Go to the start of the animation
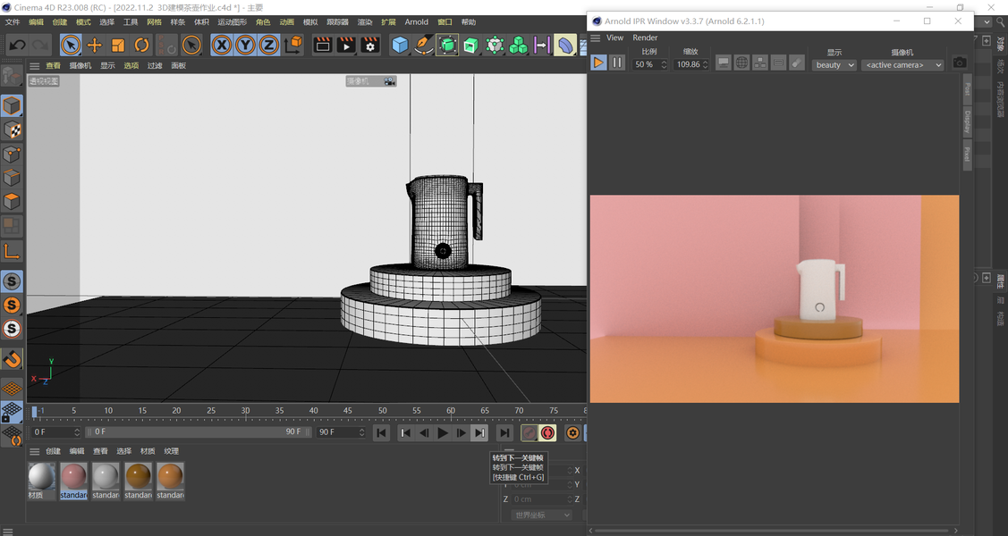1008x536 pixels. pos(381,432)
